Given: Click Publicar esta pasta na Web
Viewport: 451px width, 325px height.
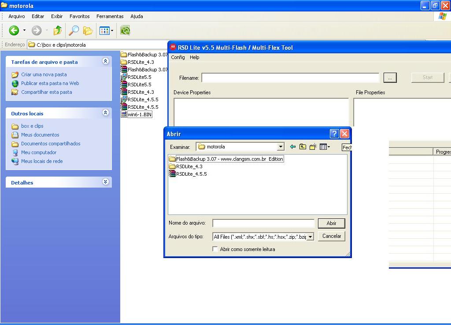Looking at the screenshot, I should tap(50, 83).
